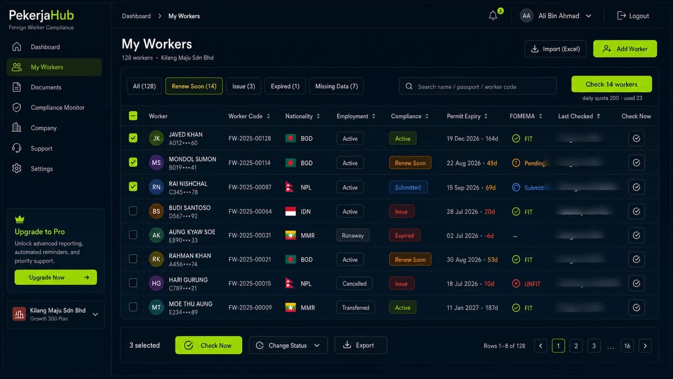Select MOE THU AUNG row checkbox

tap(133, 307)
